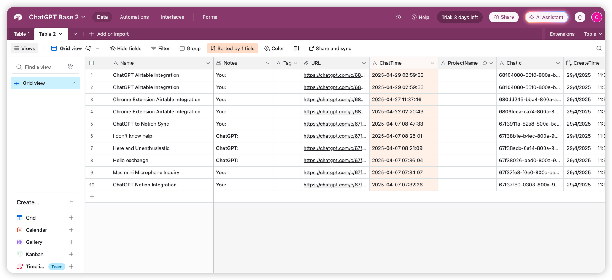The width and height of the screenshot is (612, 280).
Task: Open the Tag column dropdown
Action: coord(296,63)
